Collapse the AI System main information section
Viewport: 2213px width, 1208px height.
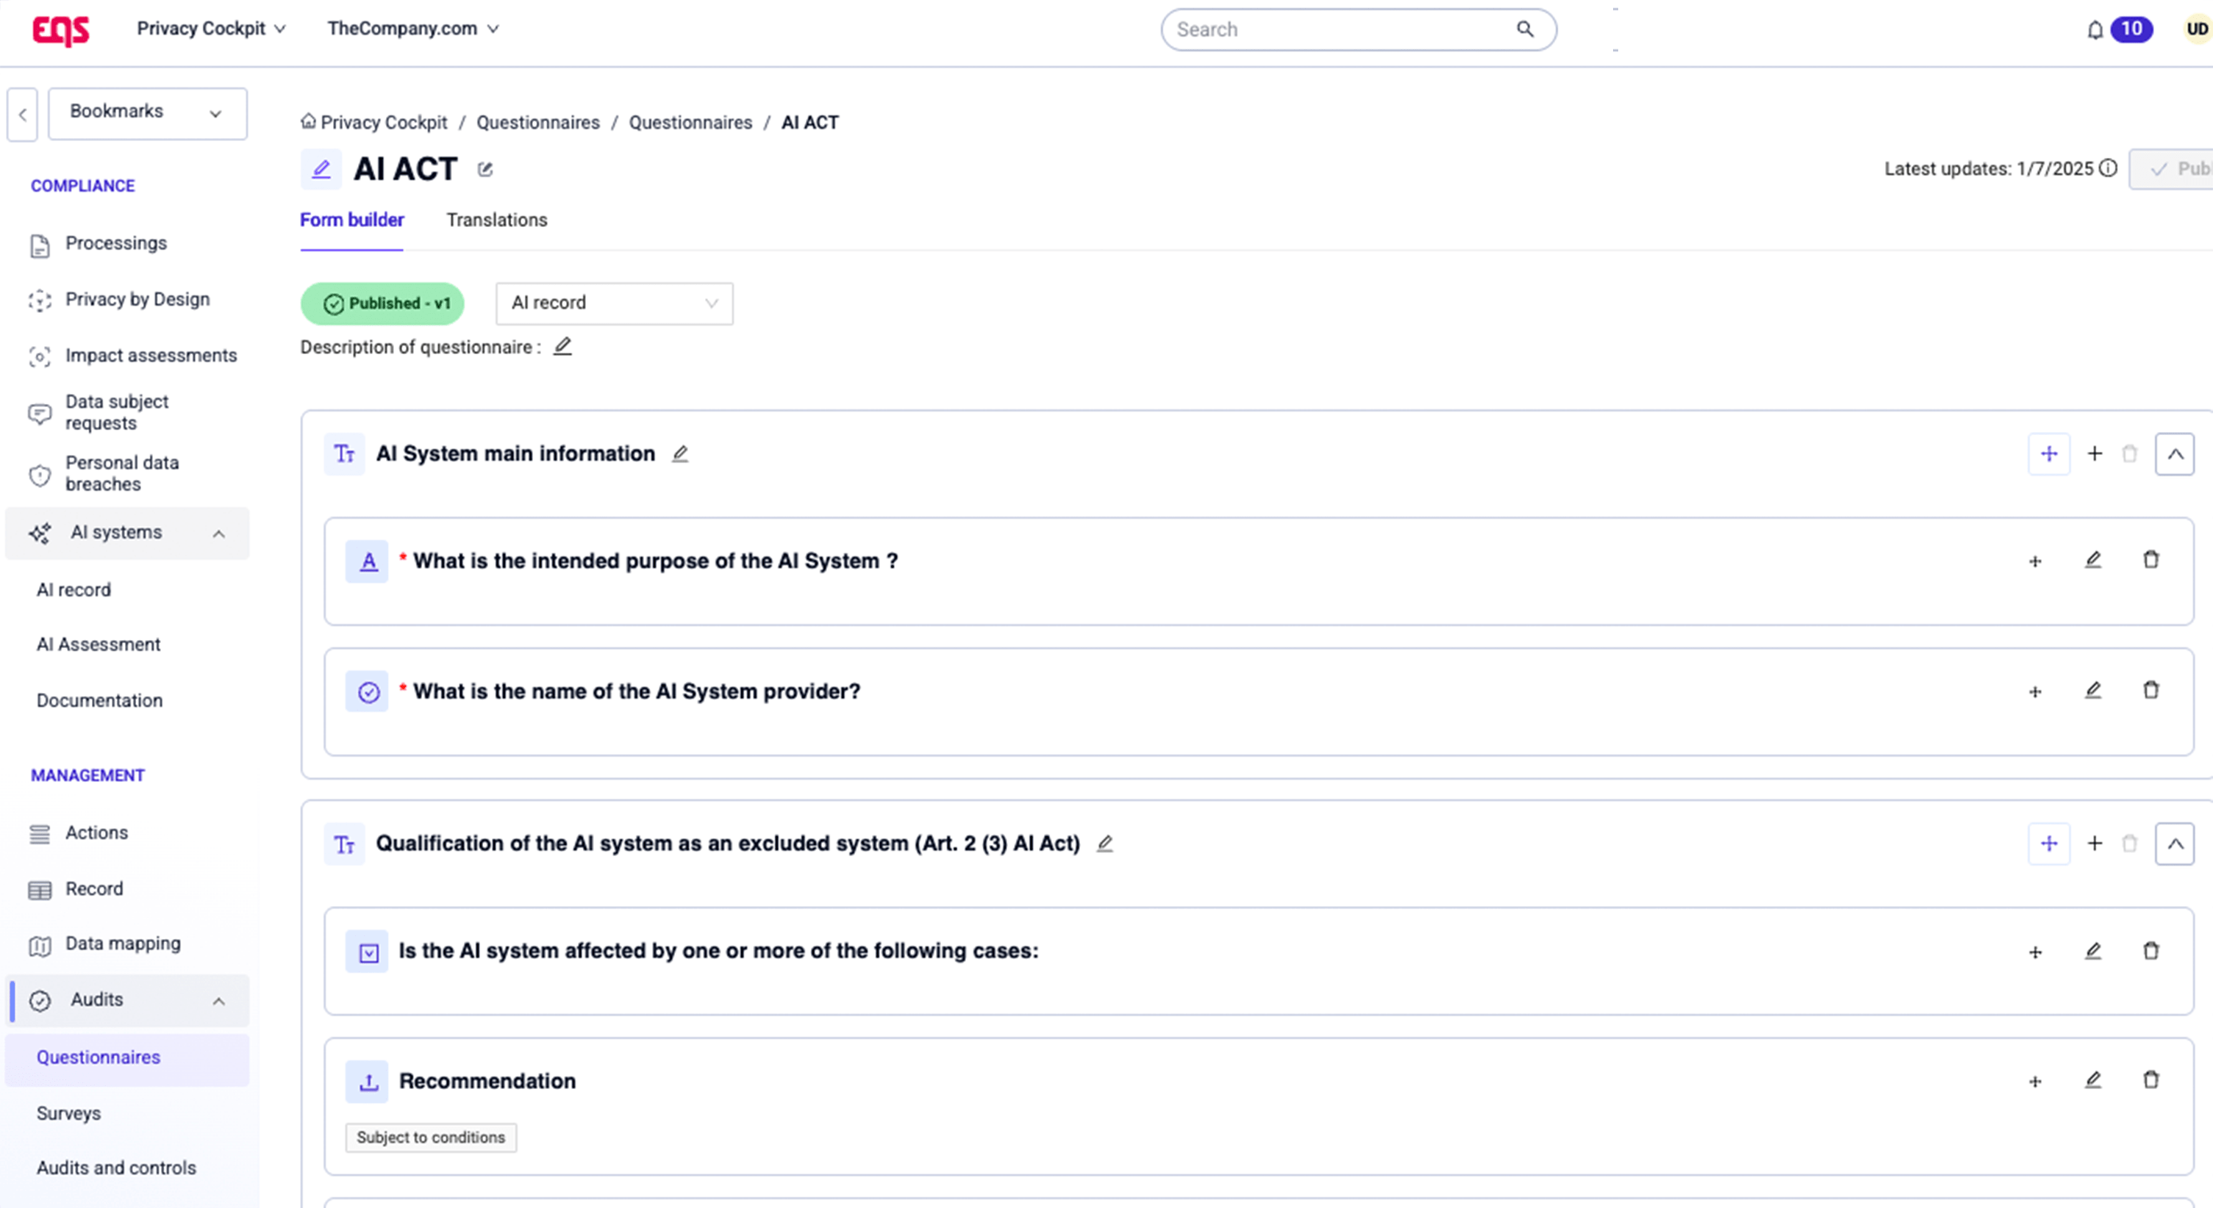click(2174, 454)
